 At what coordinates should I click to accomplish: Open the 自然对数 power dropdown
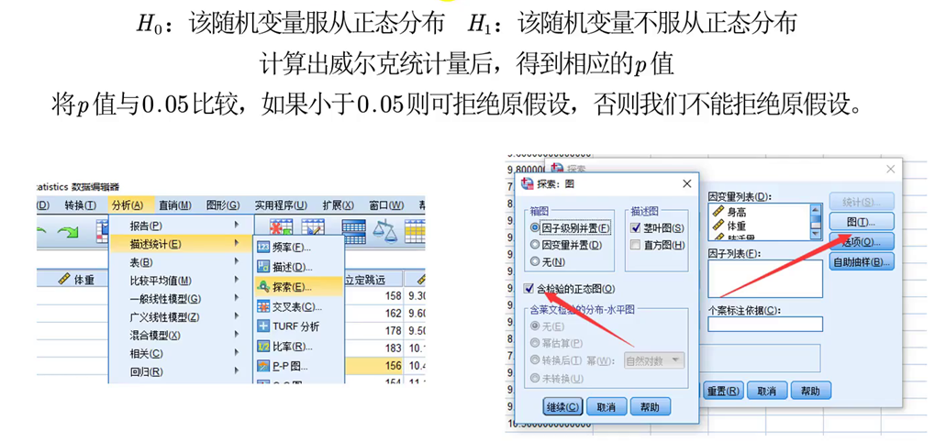654,360
